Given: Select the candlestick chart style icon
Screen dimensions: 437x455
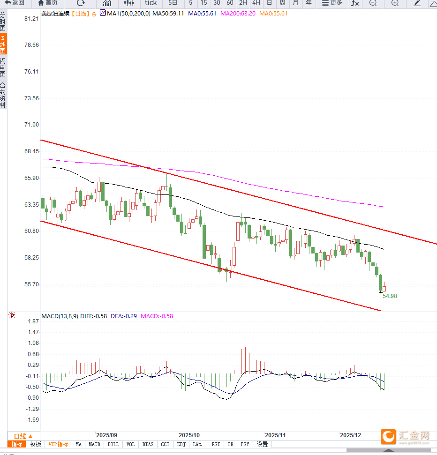Looking at the screenshot, I should point(129,3).
